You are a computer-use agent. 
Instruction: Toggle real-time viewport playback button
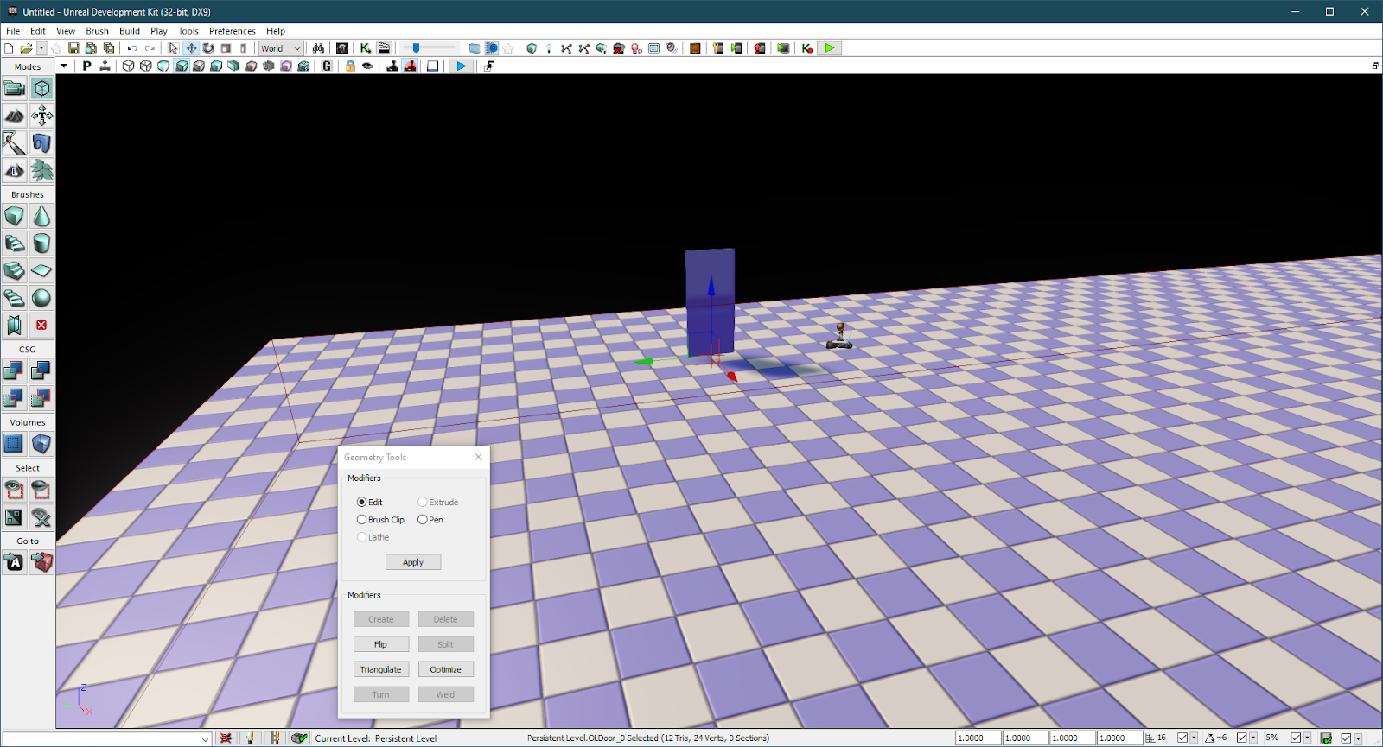pyautogui.click(x=462, y=66)
